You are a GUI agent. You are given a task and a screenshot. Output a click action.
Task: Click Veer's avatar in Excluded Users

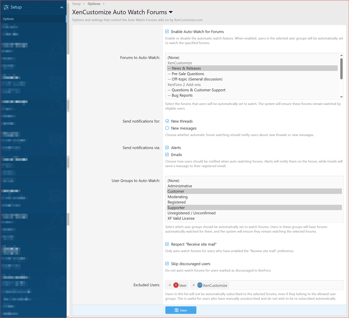click(175, 285)
